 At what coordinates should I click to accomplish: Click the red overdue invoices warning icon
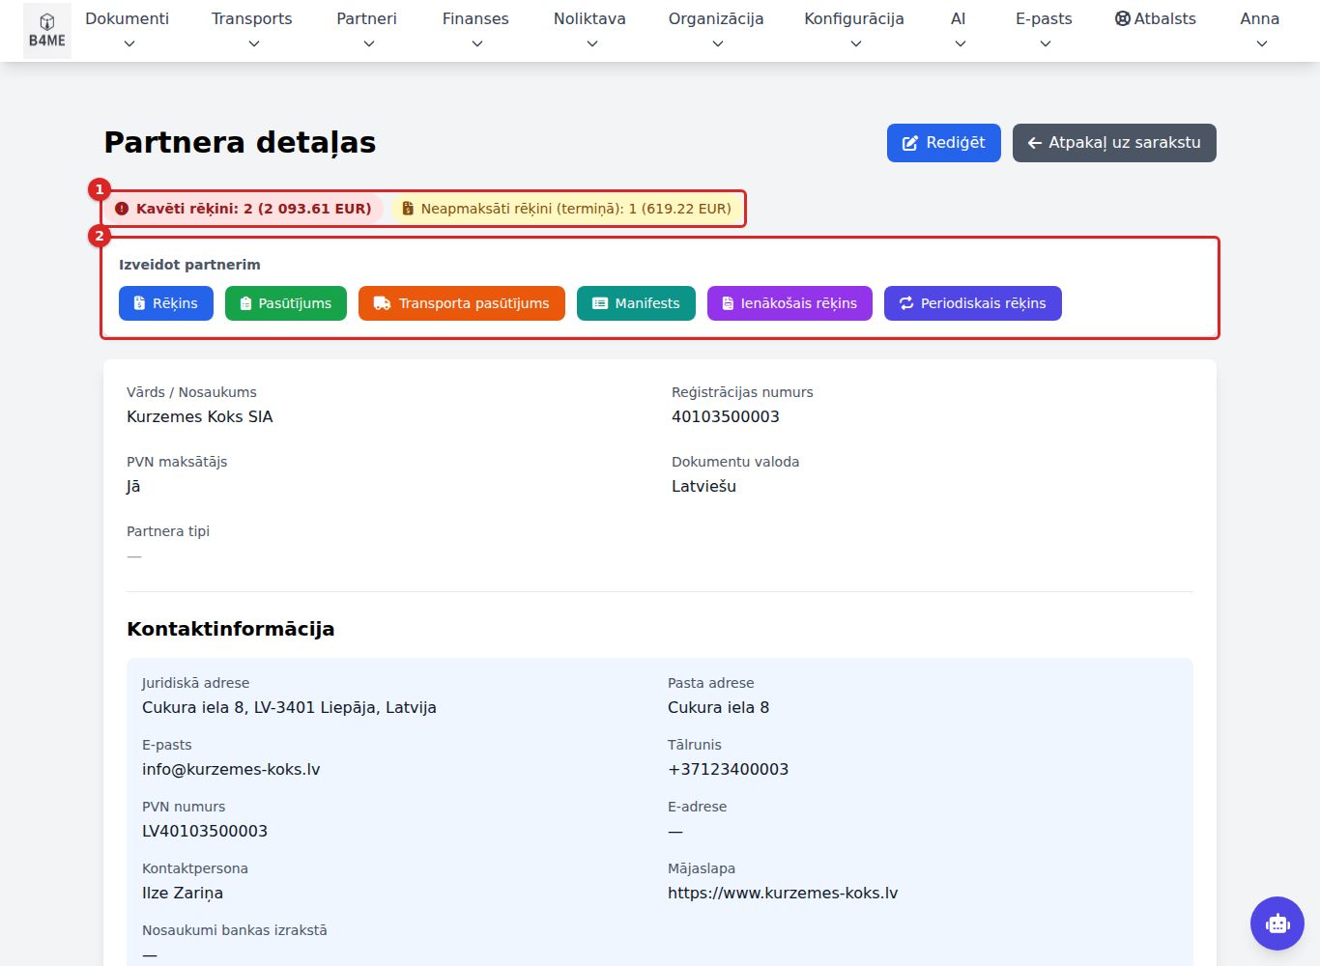[x=122, y=209]
